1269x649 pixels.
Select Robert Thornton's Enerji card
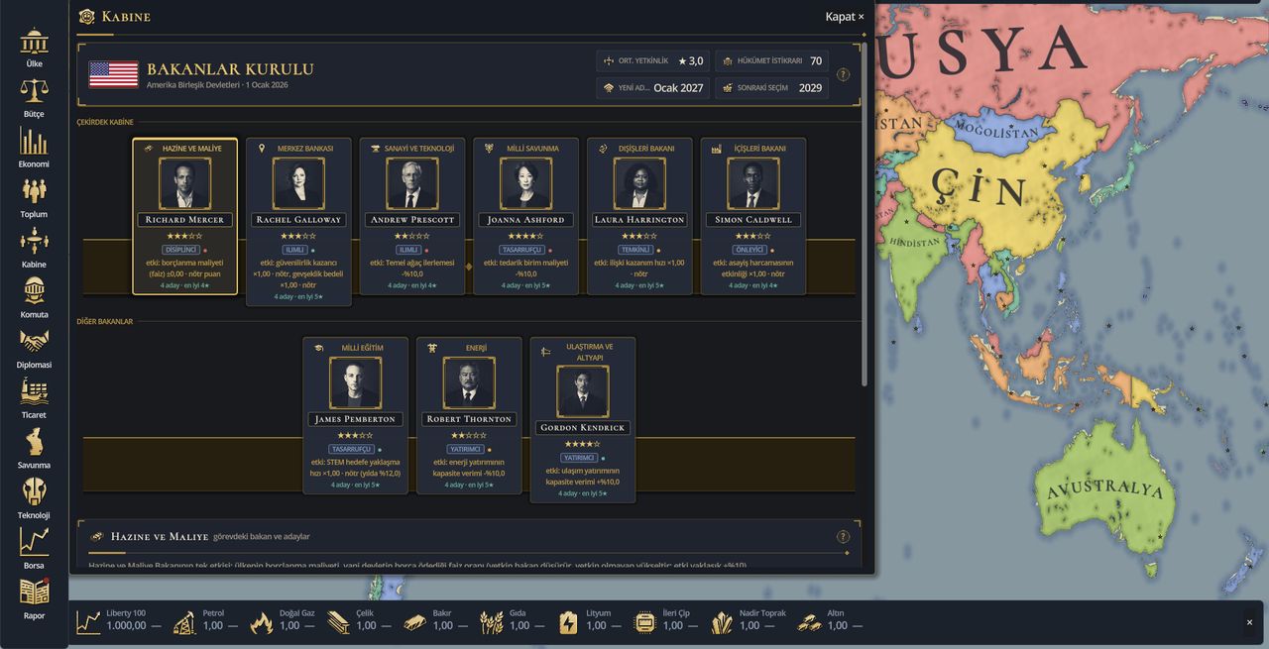(x=469, y=415)
